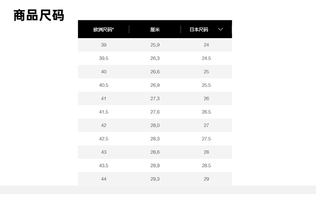Click the 29,3 centimeter value
Image resolution: width=318 pixels, height=197 pixels.
[x=155, y=179]
